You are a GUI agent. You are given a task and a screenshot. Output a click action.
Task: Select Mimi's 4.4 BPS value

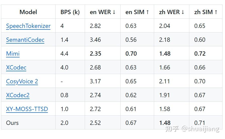(64, 54)
